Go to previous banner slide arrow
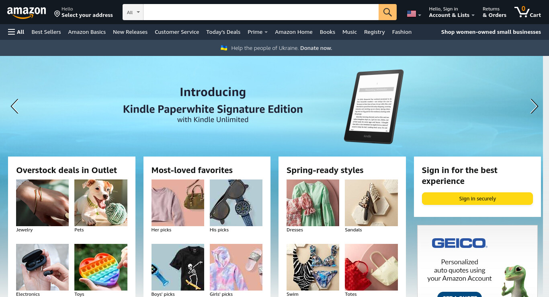This screenshot has height=297, width=549. (x=14, y=106)
